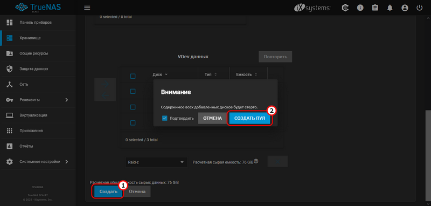Click the data protection shield icon
431x206 pixels.
(x=10, y=69)
